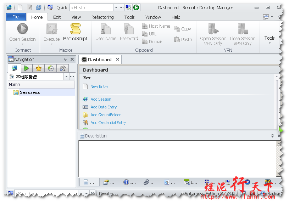Click the green quick connect play button

[x=136, y=7]
